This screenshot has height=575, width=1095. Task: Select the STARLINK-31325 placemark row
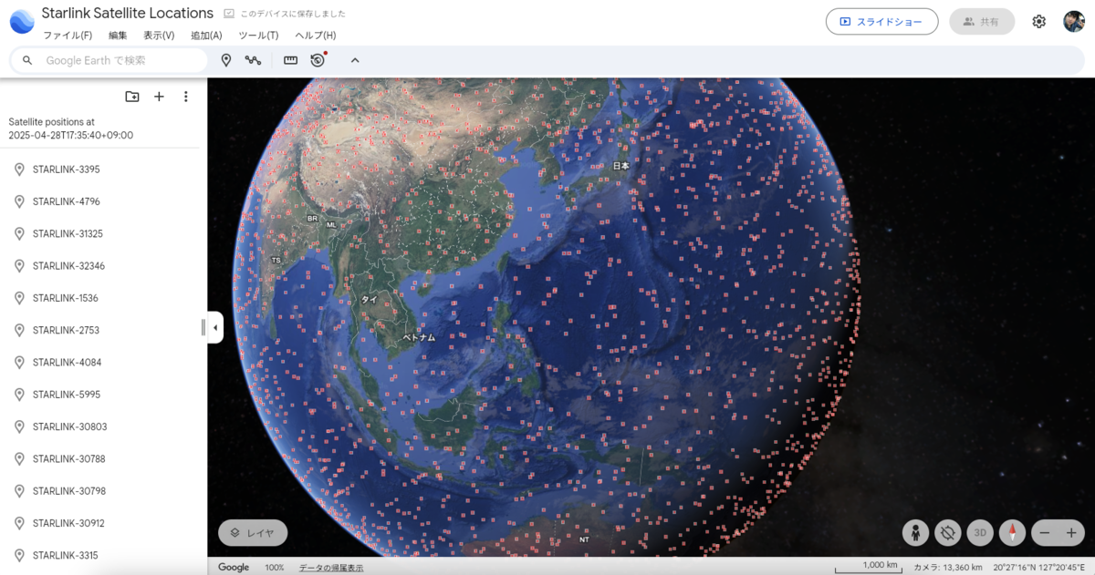point(103,233)
